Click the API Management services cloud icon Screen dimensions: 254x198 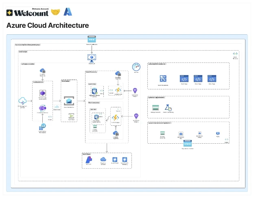22,101
